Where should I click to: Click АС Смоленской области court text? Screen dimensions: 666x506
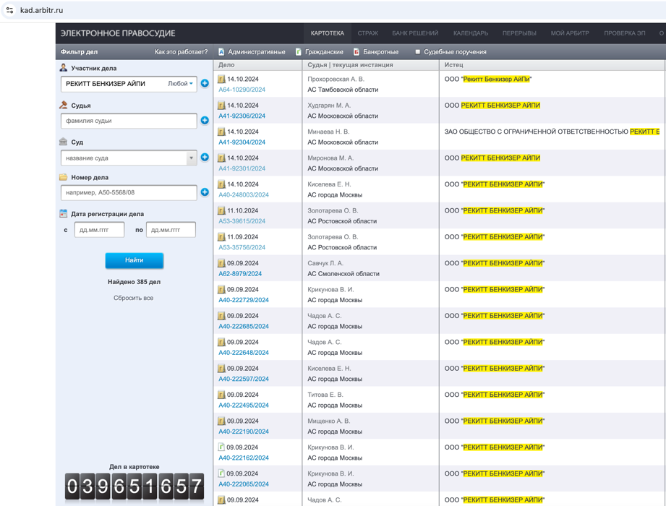tap(343, 274)
